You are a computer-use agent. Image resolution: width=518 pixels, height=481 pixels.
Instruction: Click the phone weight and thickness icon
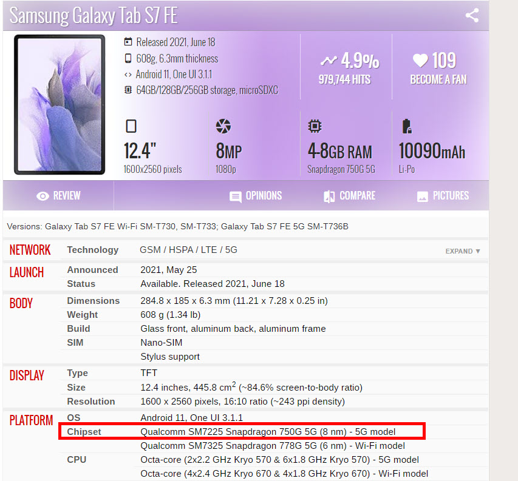click(128, 58)
